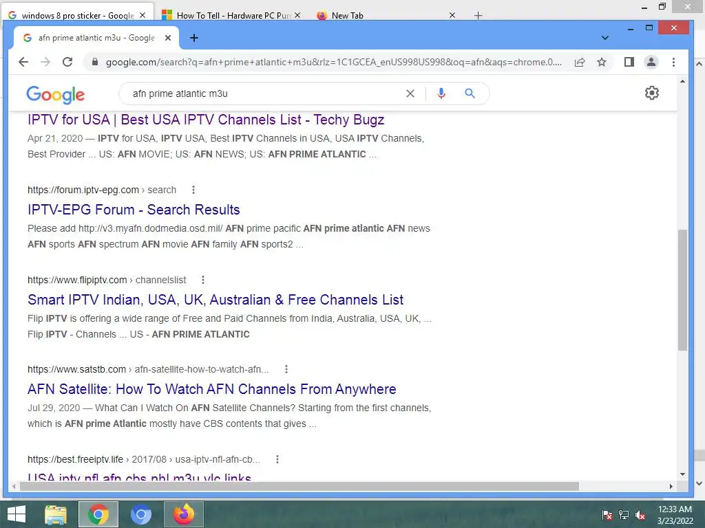Image resolution: width=705 pixels, height=528 pixels.
Task: Click the page vertical scrollbar thumb
Action: click(682, 289)
